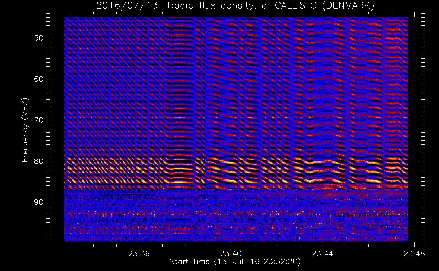This screenshot has height=271, width=439.
Task: Click the 23:36 time tick label
Action: click(139, 254)
